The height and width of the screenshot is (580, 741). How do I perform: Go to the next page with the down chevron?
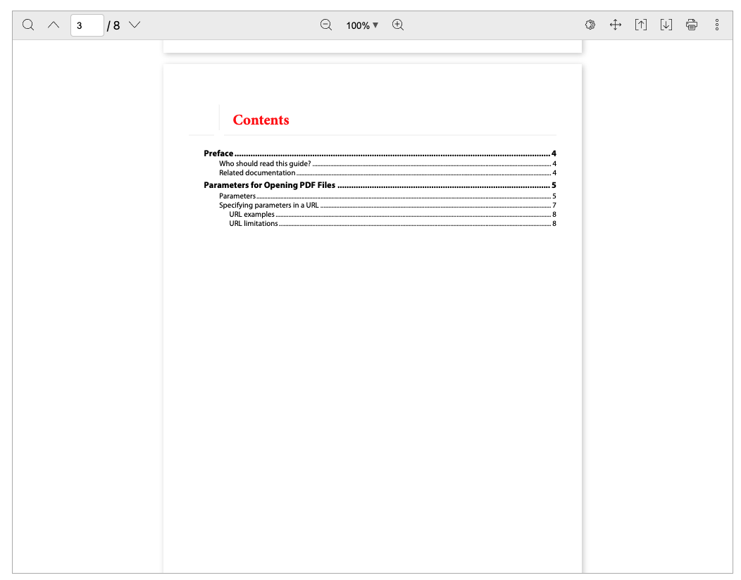tap(134, 25)
